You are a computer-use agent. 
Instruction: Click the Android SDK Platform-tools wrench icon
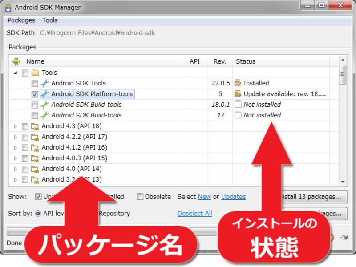point(44,94)
